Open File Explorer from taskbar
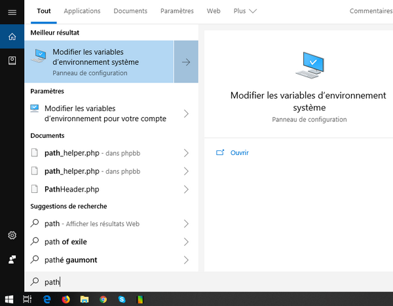This screenshot has width=393, height=306. [84, 299]
